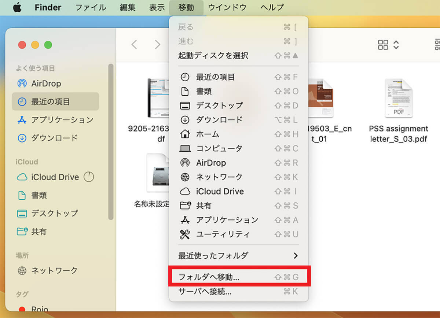Image resolution: width=440 pixels, height=318 pixels.
Task: Open iCloud Drive in the sidebar
Action: click(x=55, y=177)
